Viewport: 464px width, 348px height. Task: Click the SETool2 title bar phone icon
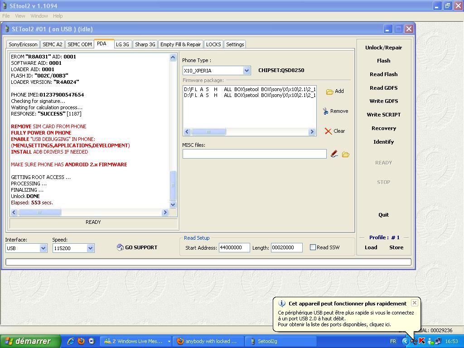[7, 29]
